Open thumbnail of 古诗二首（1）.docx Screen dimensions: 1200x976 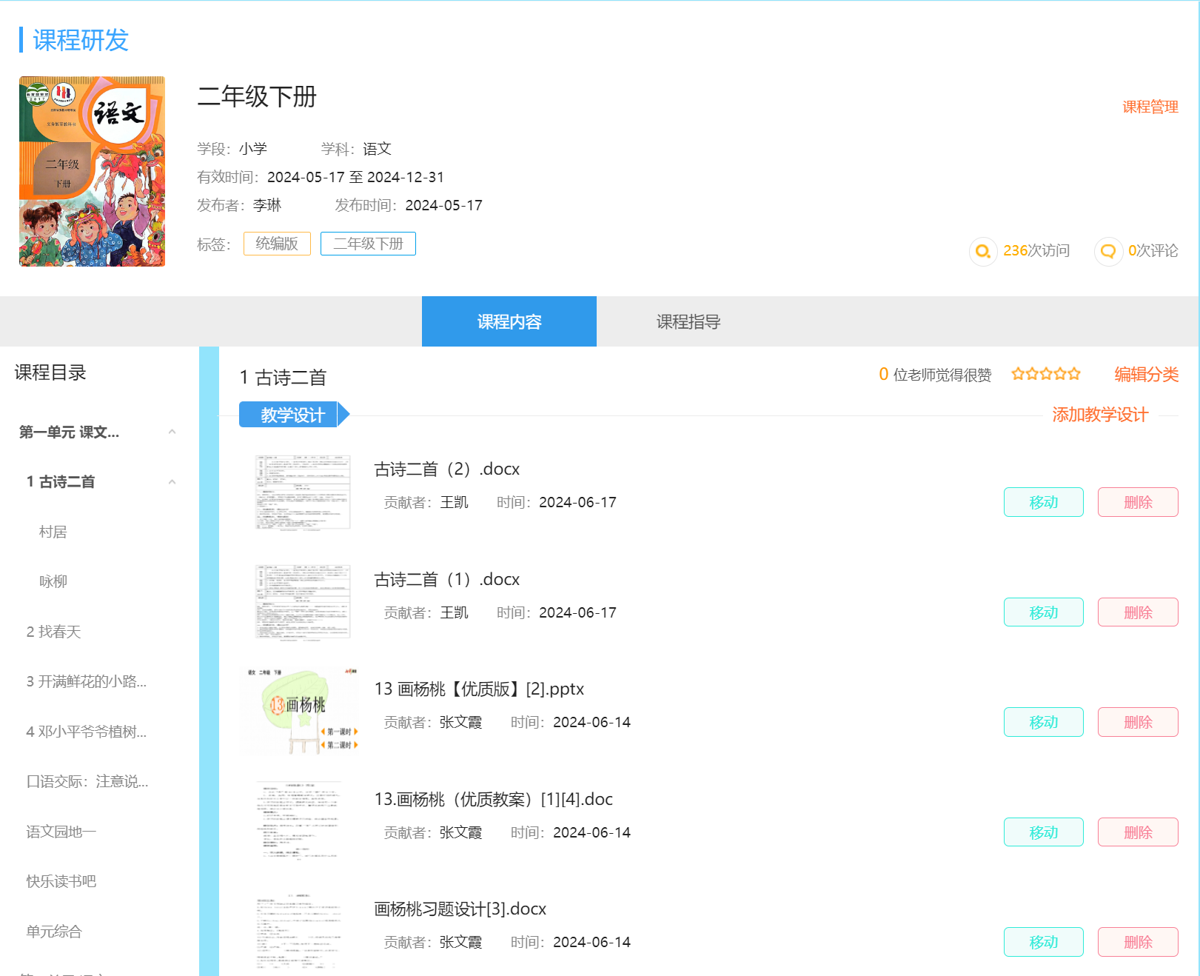(x=303, y=602)
